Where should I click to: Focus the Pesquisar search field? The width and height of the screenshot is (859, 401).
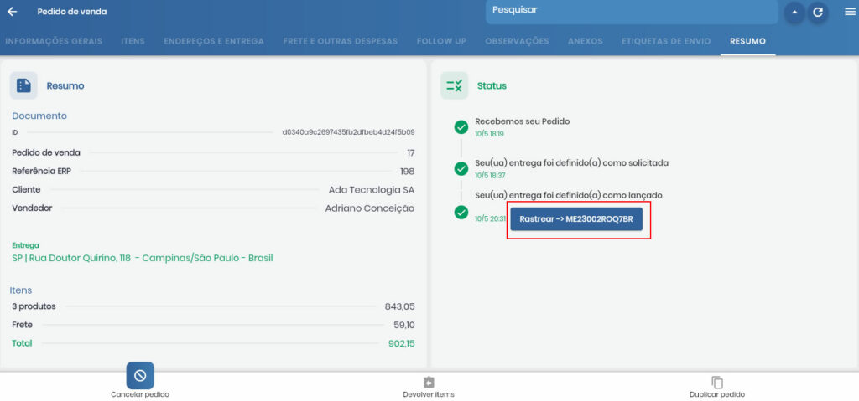pos(631,11)
